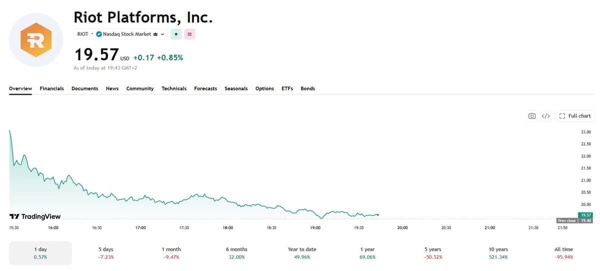
Task: Click the 19.57 price label on axis
Action: point(584,215)
